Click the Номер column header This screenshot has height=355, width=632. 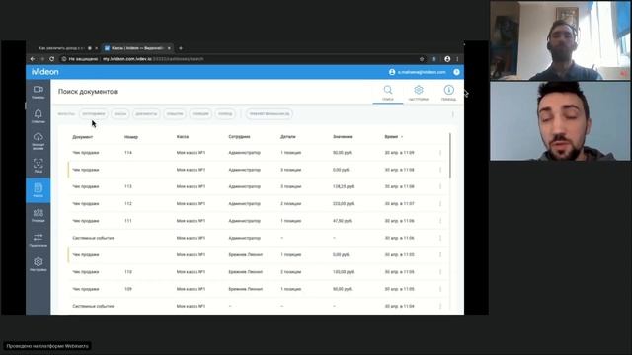[x=131, y=137]
